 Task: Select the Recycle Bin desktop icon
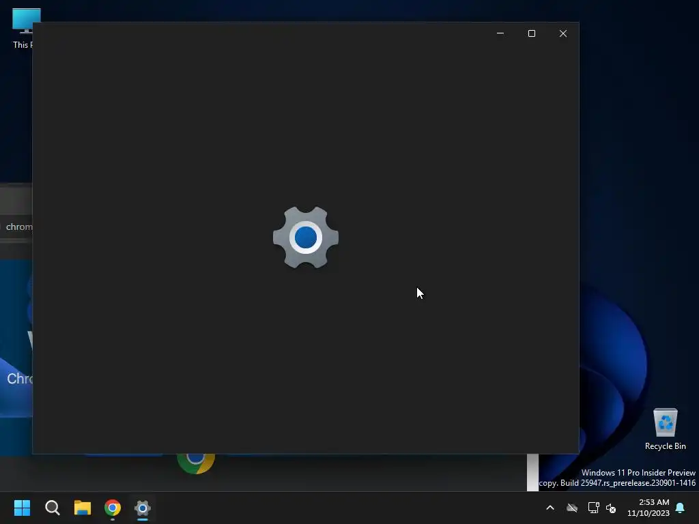665,428
